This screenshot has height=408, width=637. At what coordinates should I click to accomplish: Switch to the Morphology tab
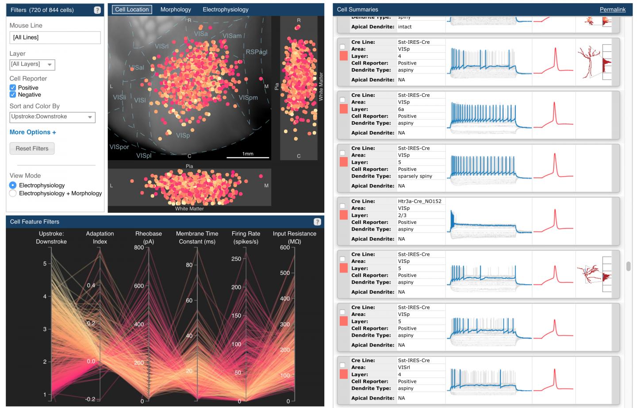click(175, 9)
